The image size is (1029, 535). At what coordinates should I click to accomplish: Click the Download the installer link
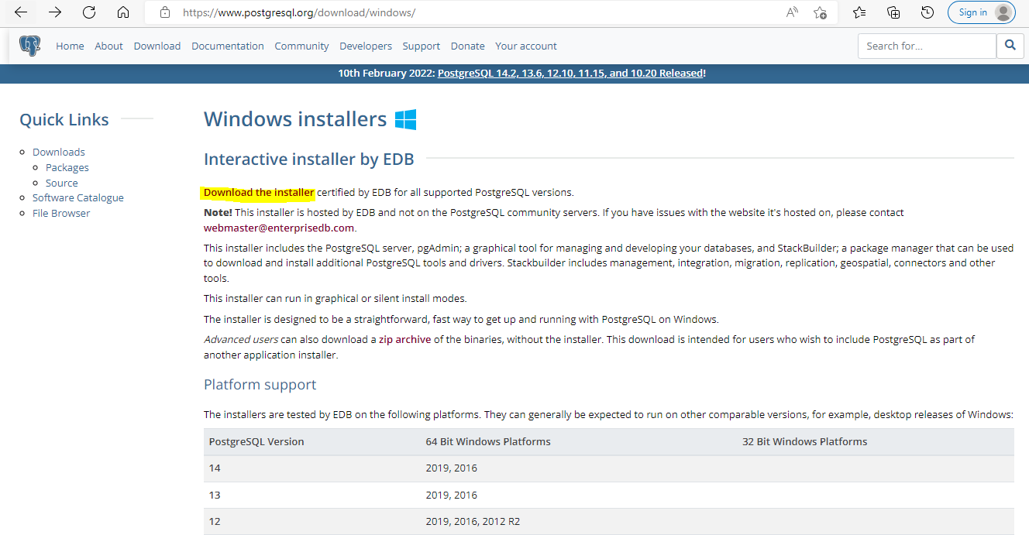pos(259,192)
